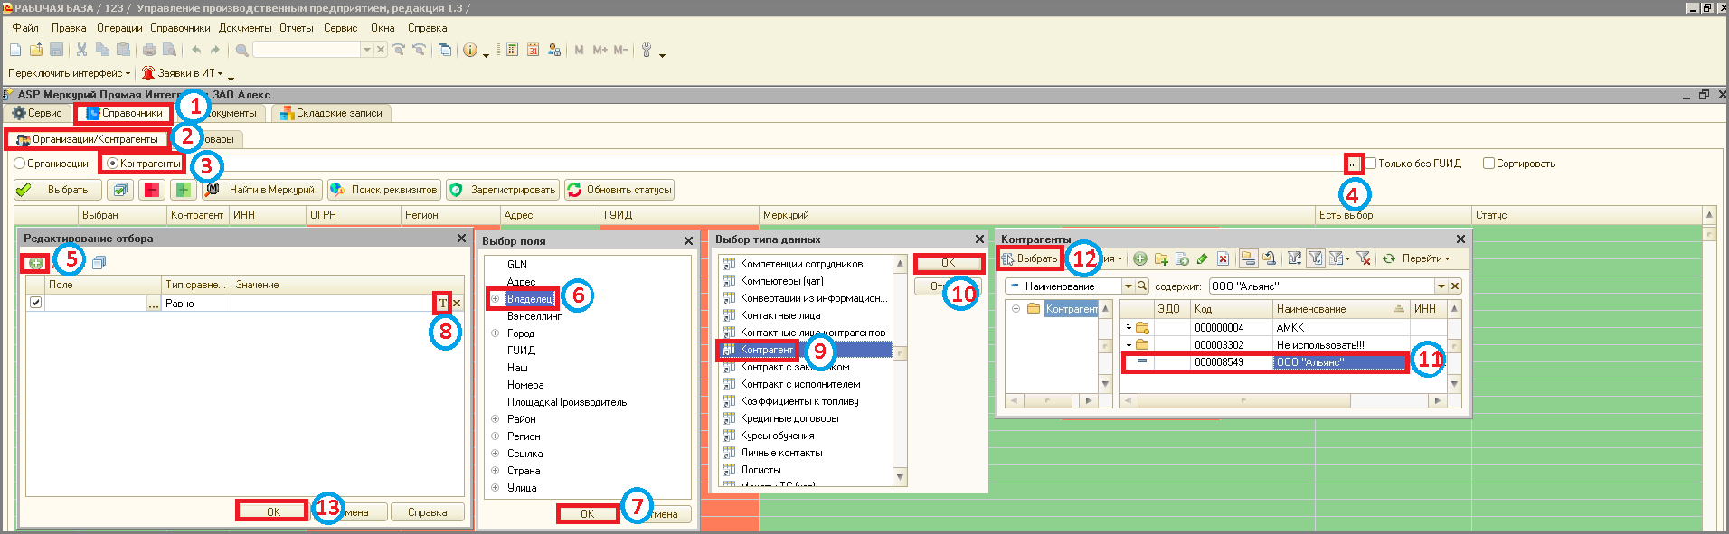Expand the Регион node in field list
Image resolution: width=1729 pixels, height=534 pixels.
point(495,436)
